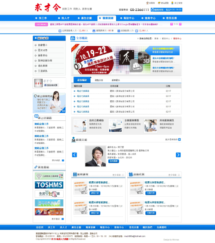Screen dimensions: 215x243
Task: Click the blue more square under related link banners
Action: [x=63, y=219]
